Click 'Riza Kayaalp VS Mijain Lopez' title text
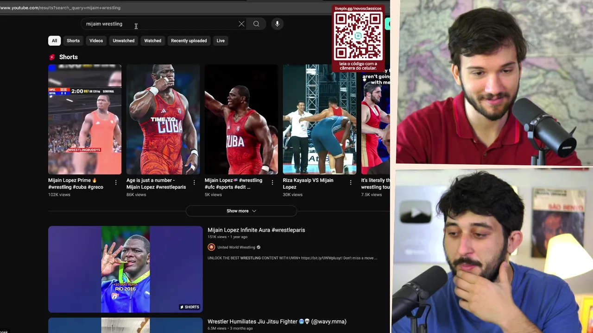Screen dimensions: 593x333 308,184
